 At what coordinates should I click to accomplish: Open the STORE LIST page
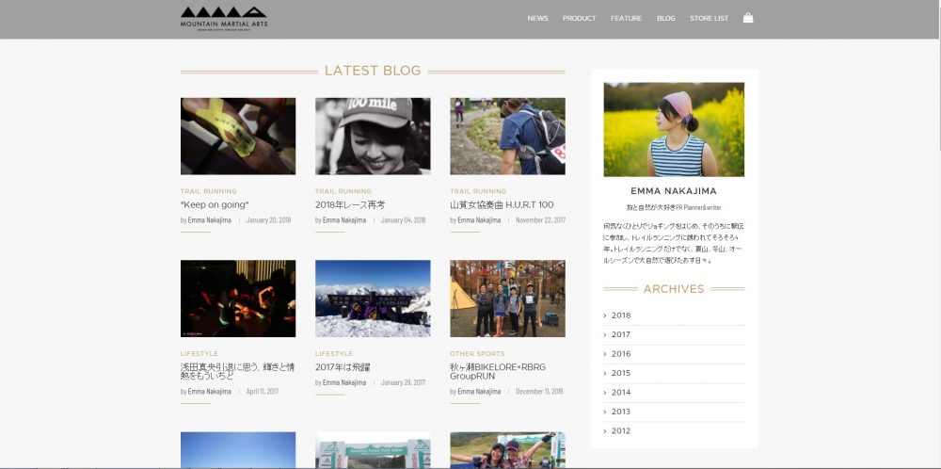pos(709,18)
